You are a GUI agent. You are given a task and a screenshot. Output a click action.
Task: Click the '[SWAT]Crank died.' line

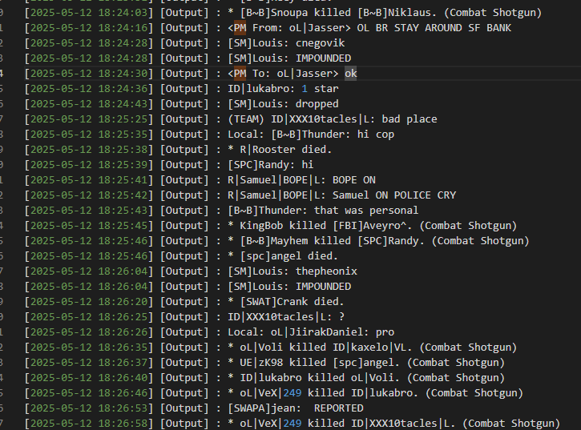point(184,301)
